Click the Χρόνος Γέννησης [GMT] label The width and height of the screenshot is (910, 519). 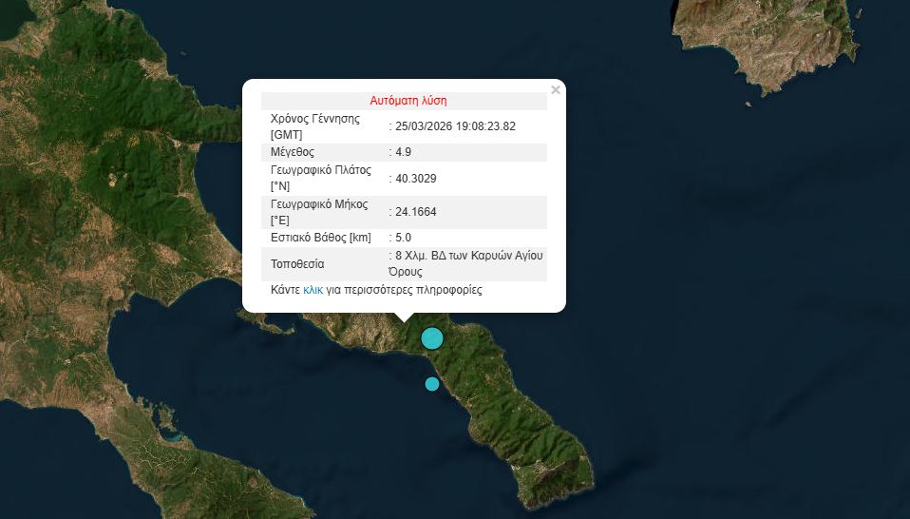(x=314, y=126)
